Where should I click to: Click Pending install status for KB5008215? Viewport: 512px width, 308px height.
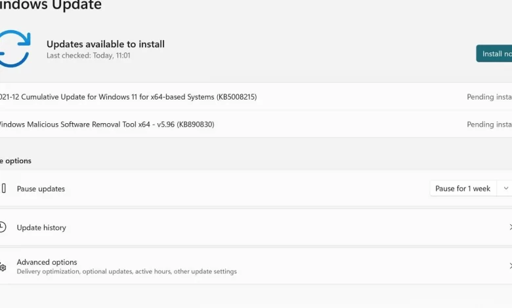[x=489, y=97]
